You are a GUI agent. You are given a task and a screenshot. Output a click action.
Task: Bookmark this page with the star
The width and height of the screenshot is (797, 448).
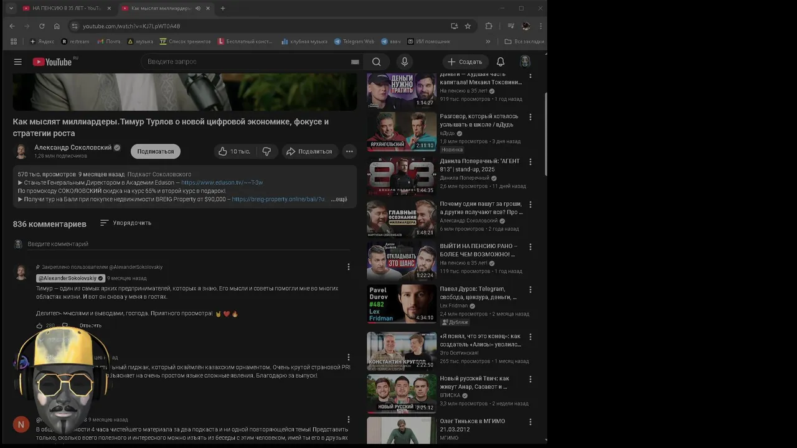tap(468, 26)
